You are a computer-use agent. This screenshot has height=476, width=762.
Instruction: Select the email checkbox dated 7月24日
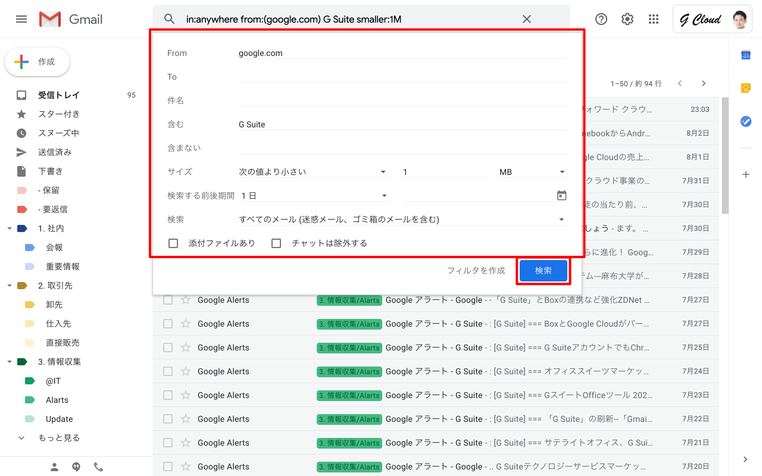tap(168, 371)
